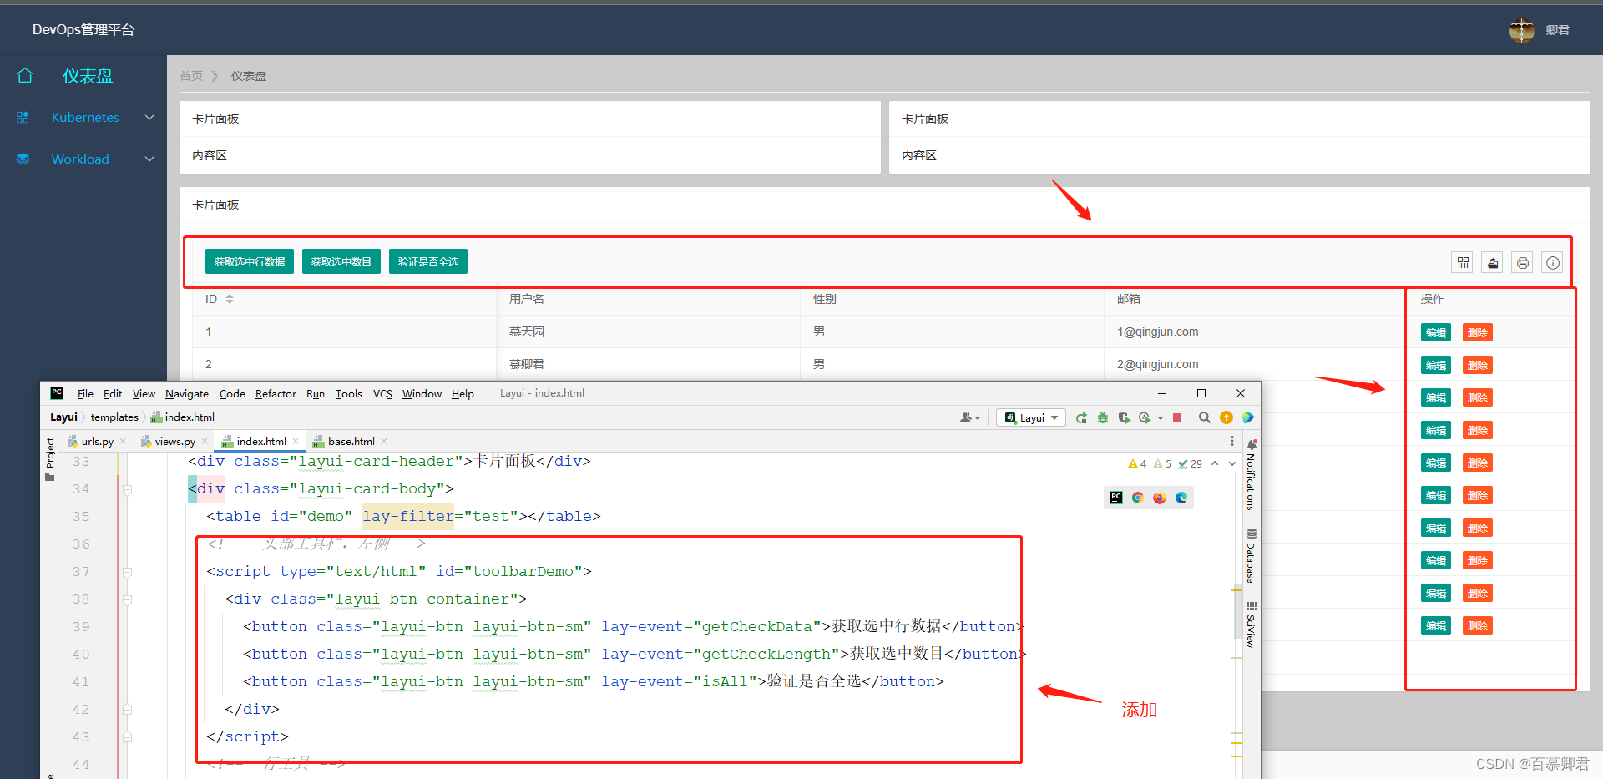Click 编辑 button for 1@qingjun.com row
This screenshot has width=1603, height=779.
(1436, 332)
